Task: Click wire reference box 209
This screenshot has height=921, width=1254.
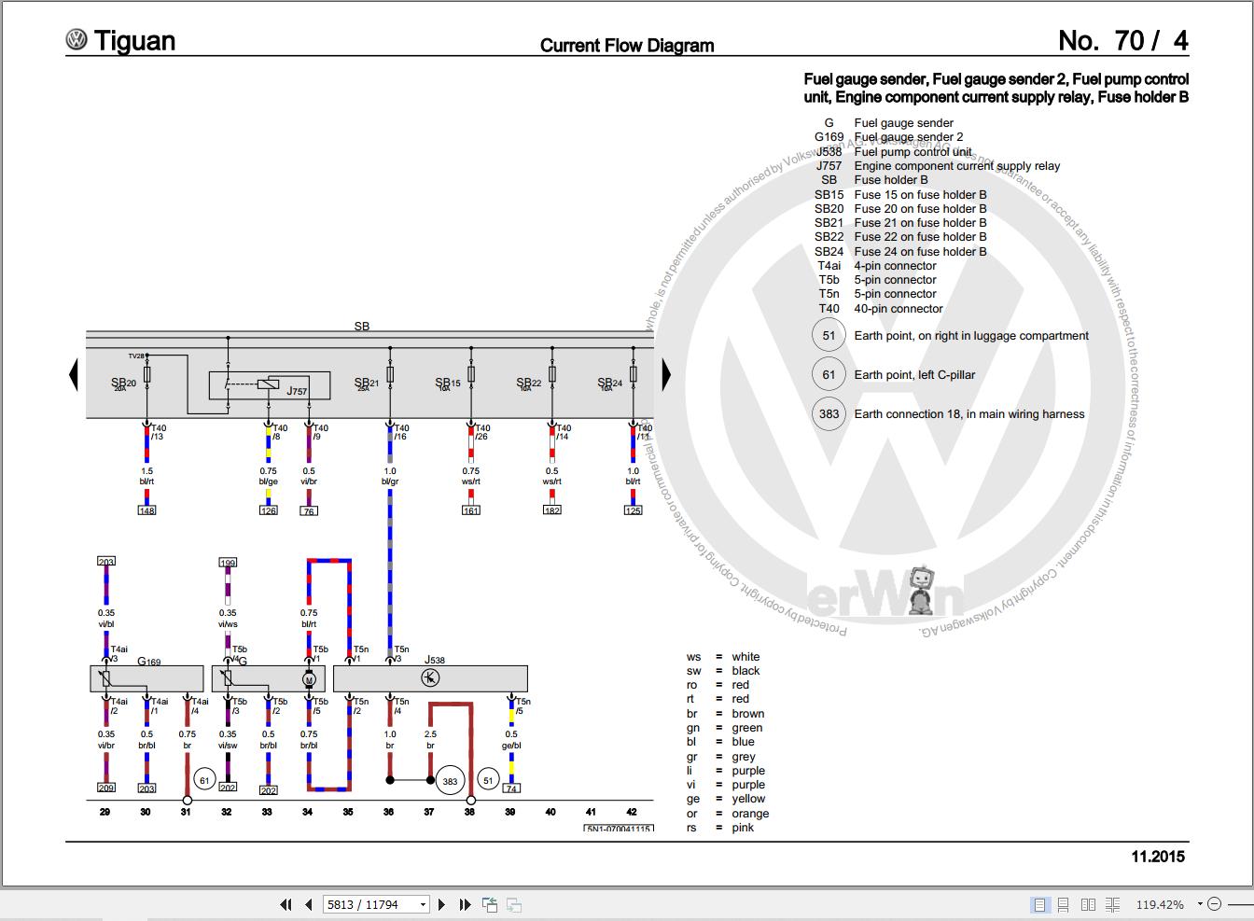Action: 105,788
